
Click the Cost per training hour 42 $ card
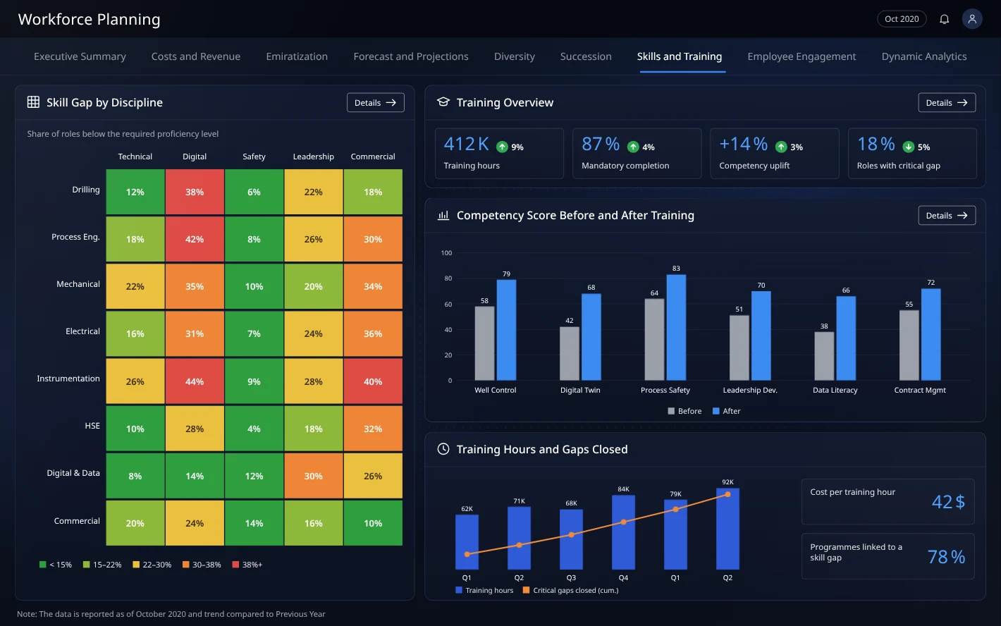tap(888, 501)
